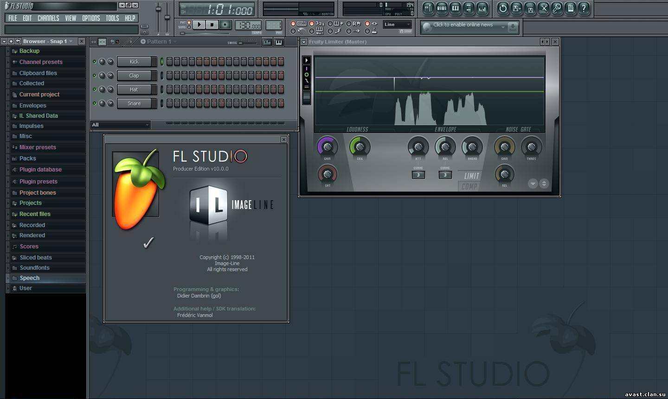
Task: Open the VIEW menu
Action: (71, 18)
